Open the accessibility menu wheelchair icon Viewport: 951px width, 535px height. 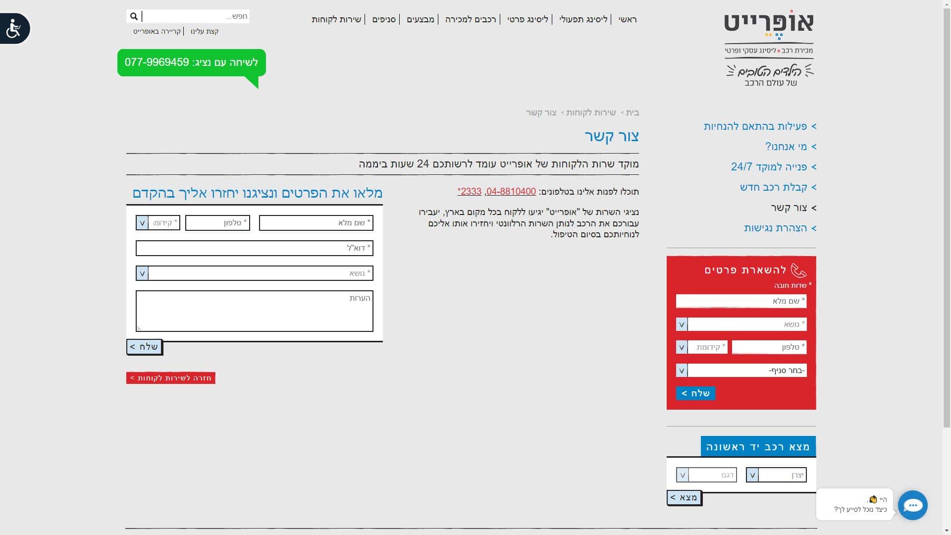point(14,28)
